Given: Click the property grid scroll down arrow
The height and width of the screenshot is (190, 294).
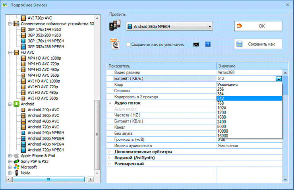Looking at the screenshot, I should point(285,180).
